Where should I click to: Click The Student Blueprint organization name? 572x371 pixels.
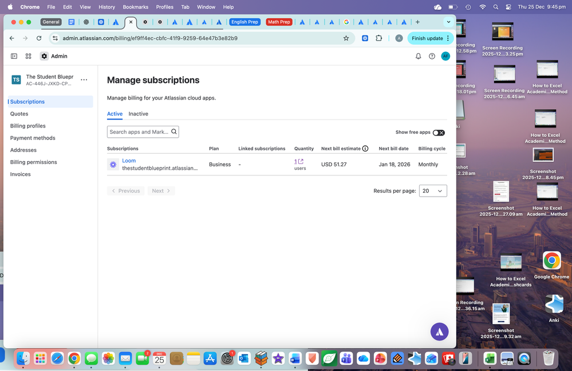click(x=50, y=77)
